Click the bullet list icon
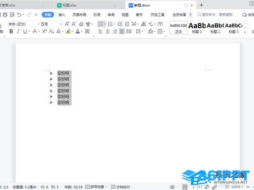Viewport: 254px width, 190px height. [x=101, y=24]
